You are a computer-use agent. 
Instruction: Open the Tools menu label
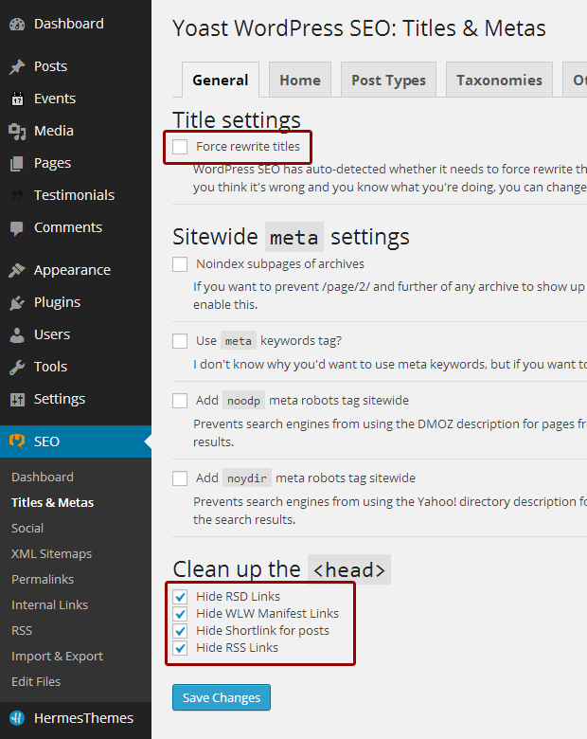coord(50,367)
